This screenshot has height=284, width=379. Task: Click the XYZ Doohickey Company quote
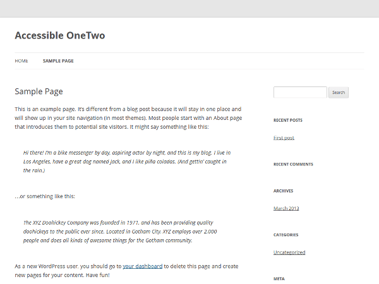click(x=120, y=232)
